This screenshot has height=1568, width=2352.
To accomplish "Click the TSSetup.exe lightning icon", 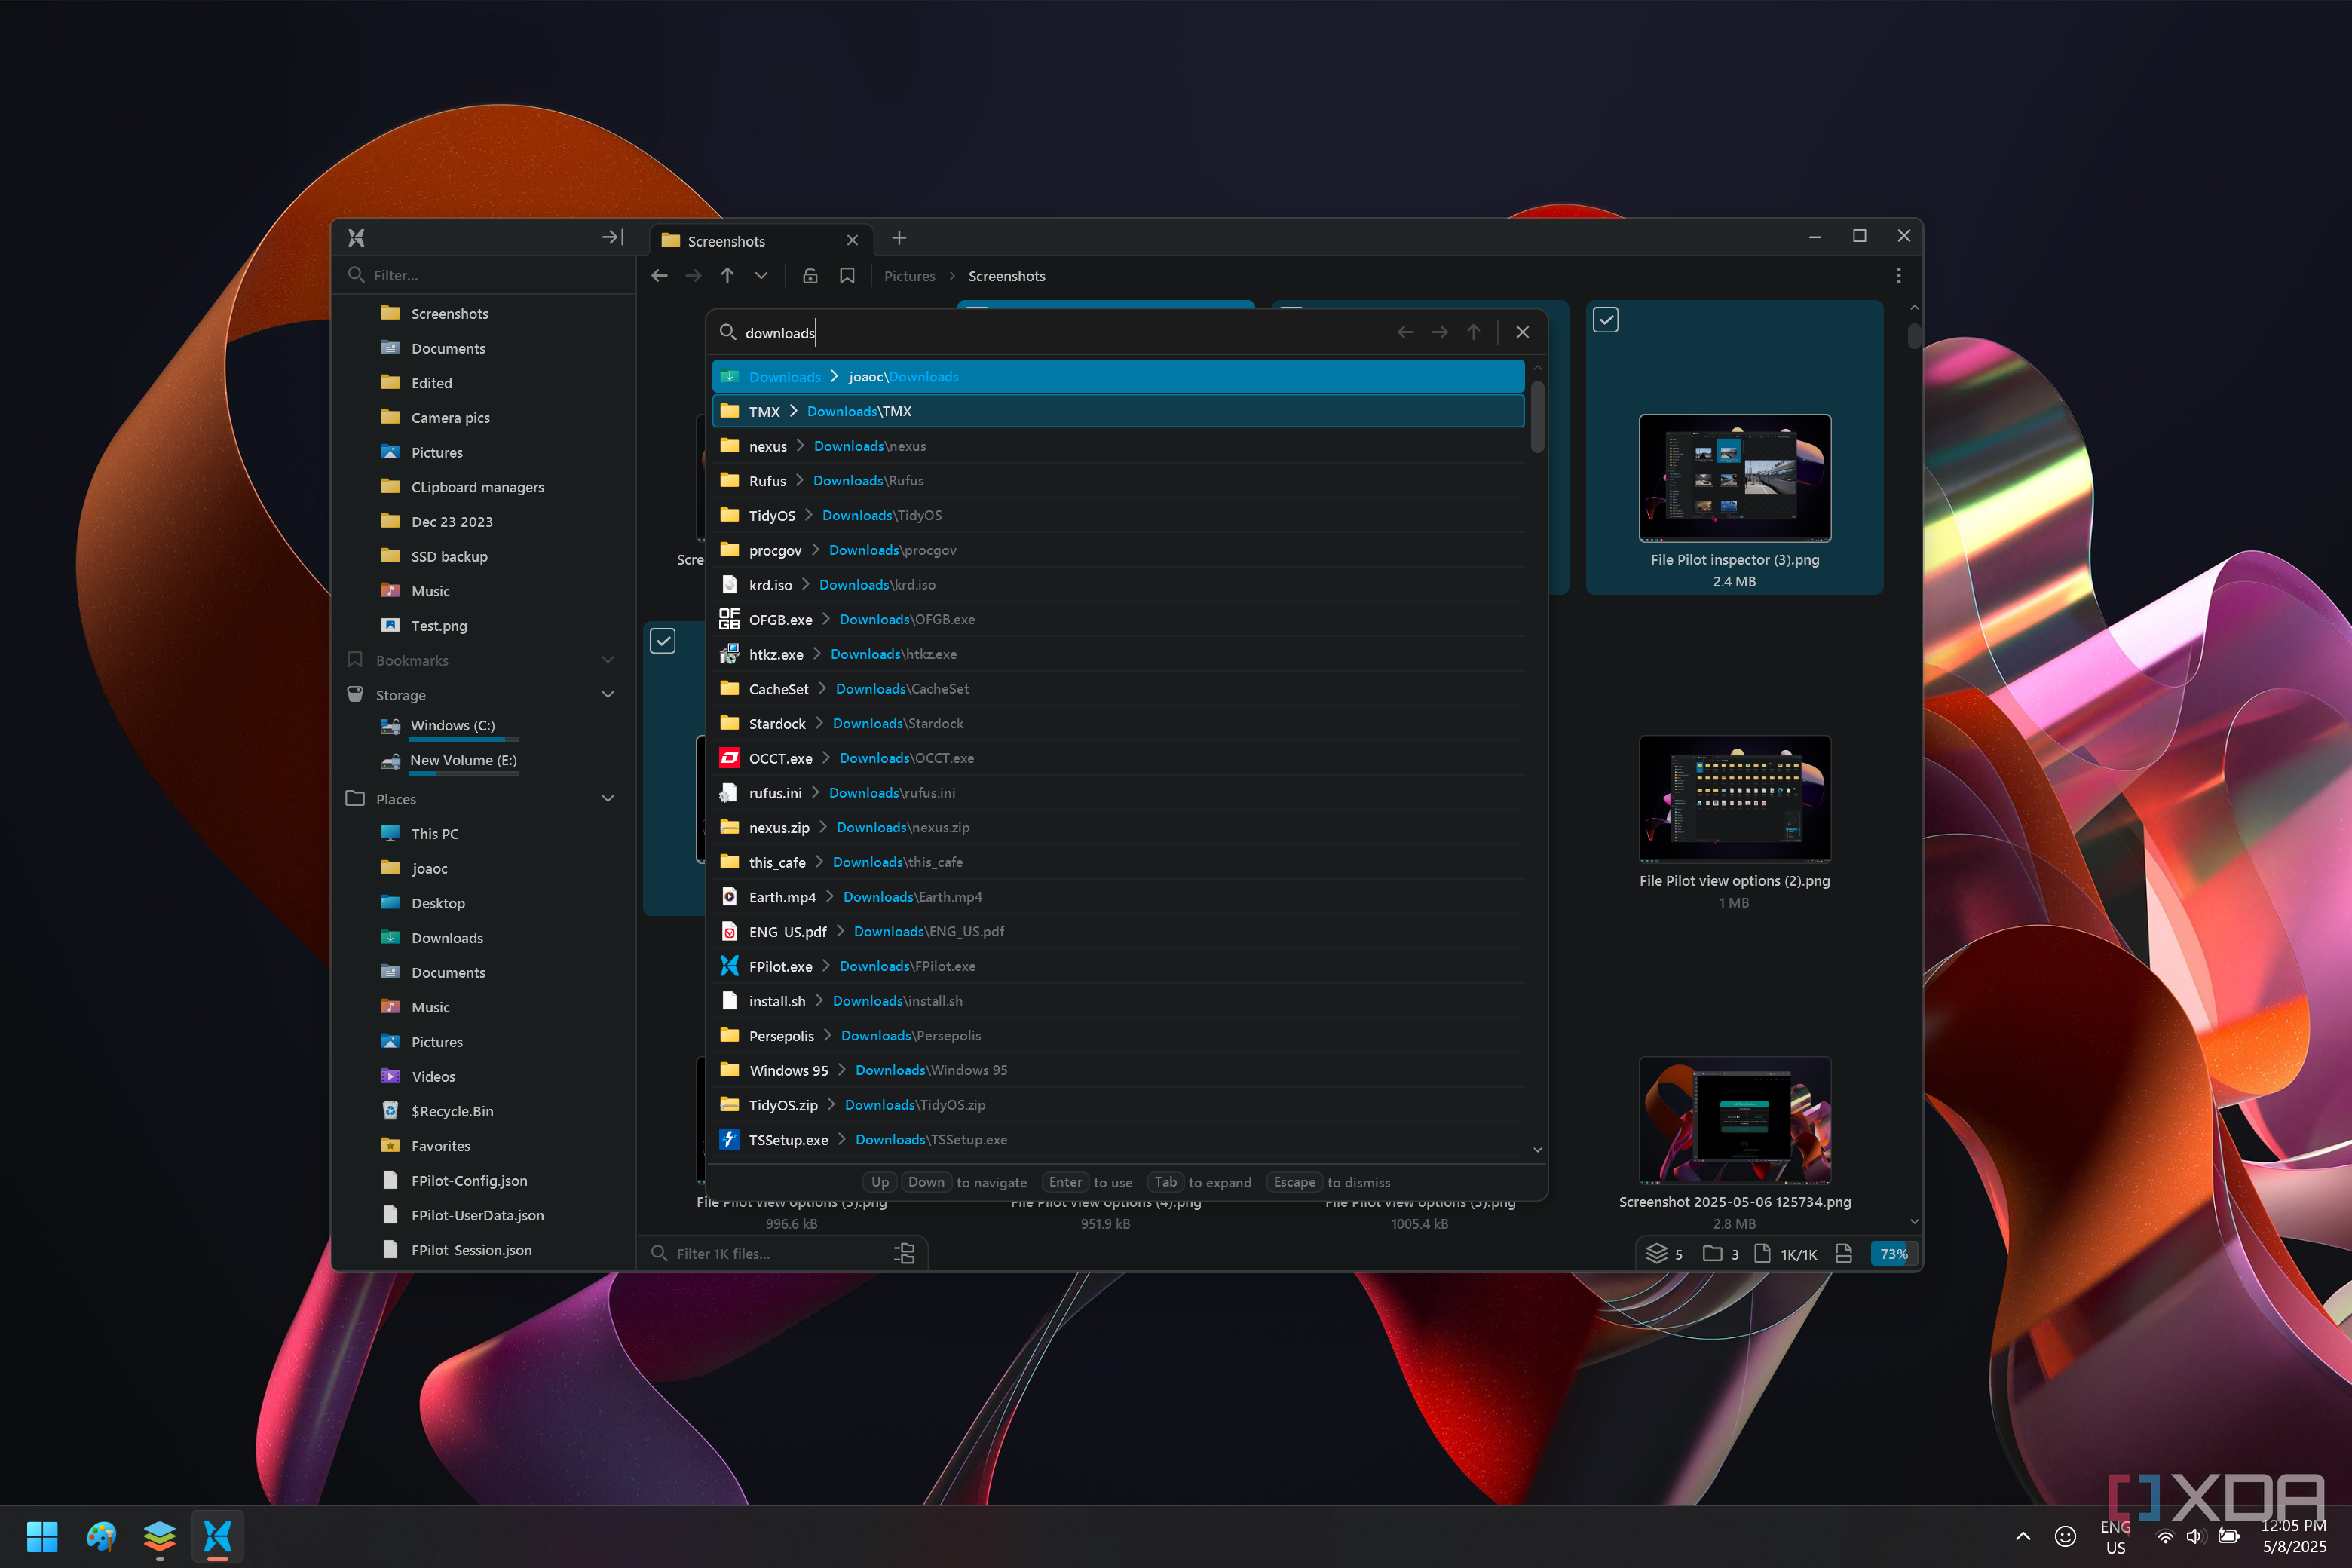I will tap(729, 1139).
